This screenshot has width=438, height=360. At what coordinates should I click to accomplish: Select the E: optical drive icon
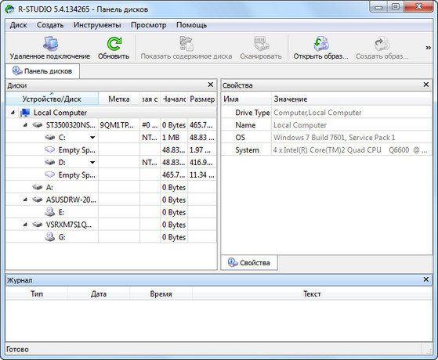coord(49,212)
